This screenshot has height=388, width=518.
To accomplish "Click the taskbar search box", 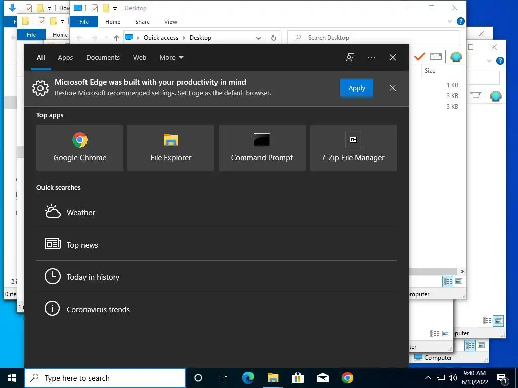I will [105, 378].
